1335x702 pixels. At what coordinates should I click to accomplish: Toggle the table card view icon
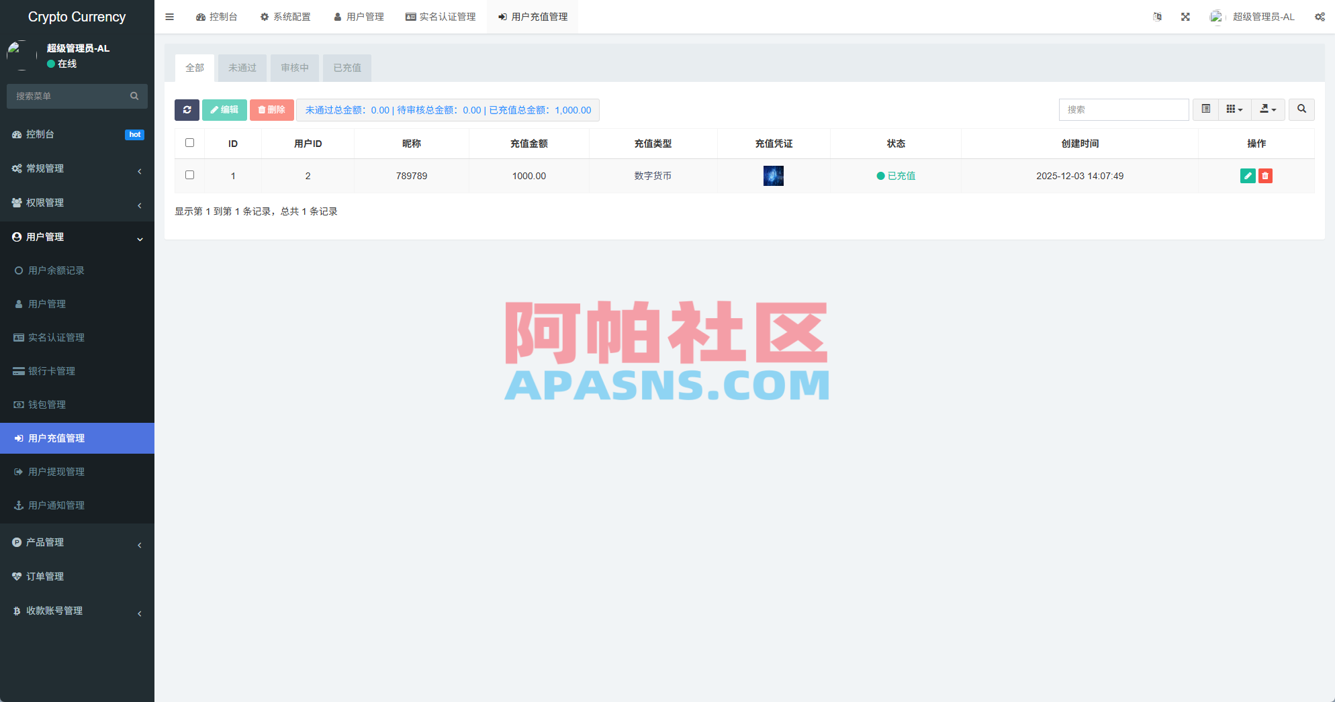[x=1206, y=109]
